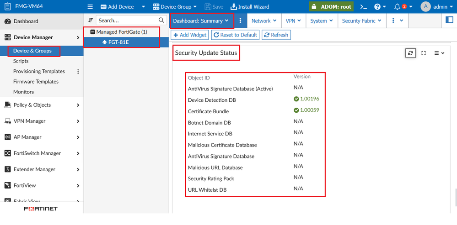Open the Add Device dropdown arrow
The height and width of the screenshot is (225, 457).
coord(143,7)
